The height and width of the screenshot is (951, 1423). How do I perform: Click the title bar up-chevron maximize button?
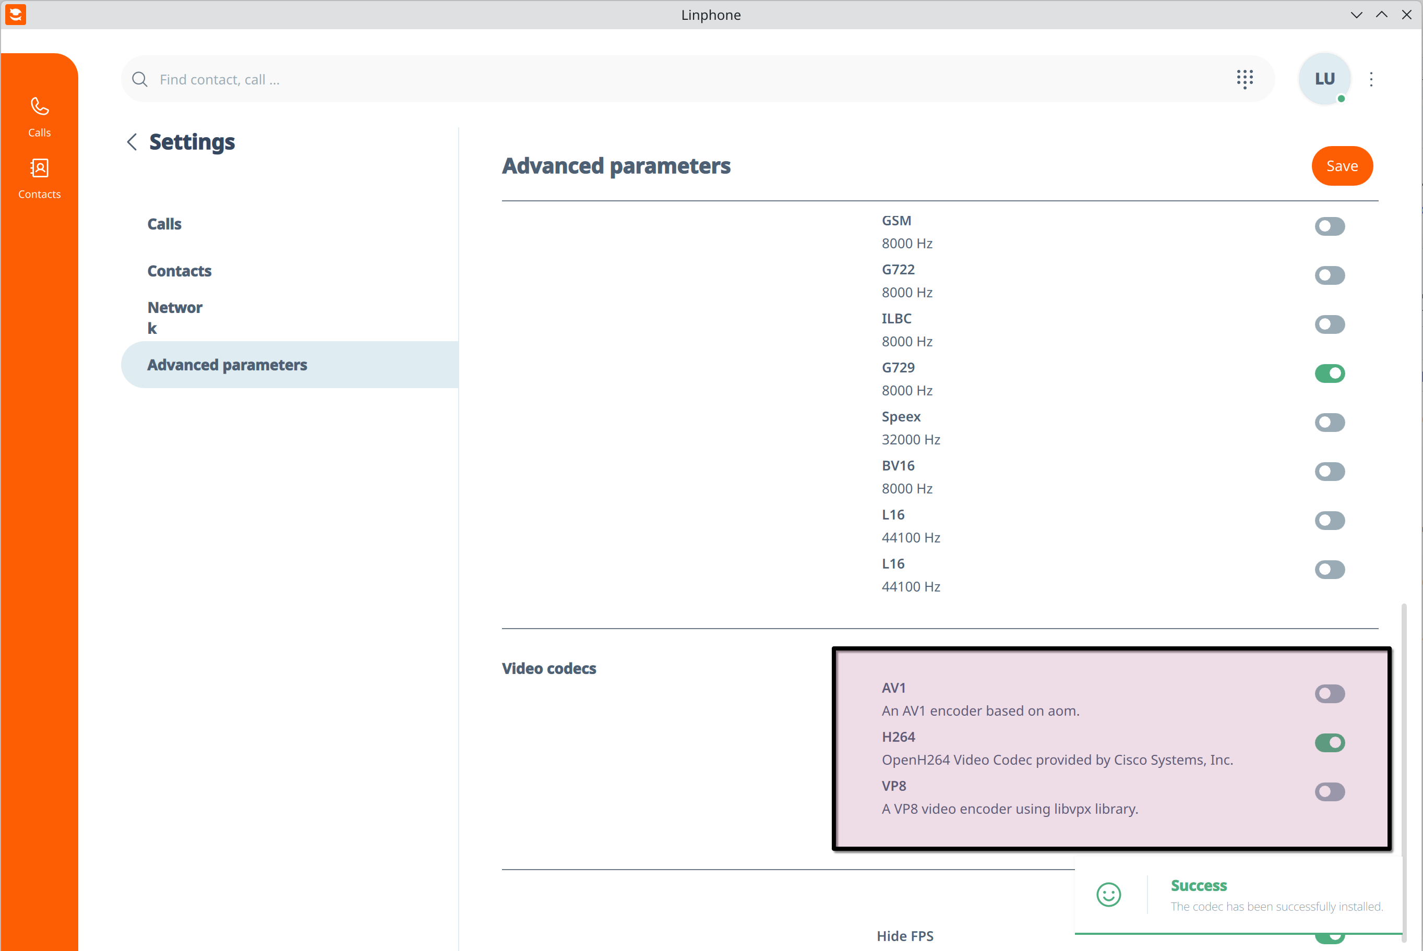coord(1381,15)
